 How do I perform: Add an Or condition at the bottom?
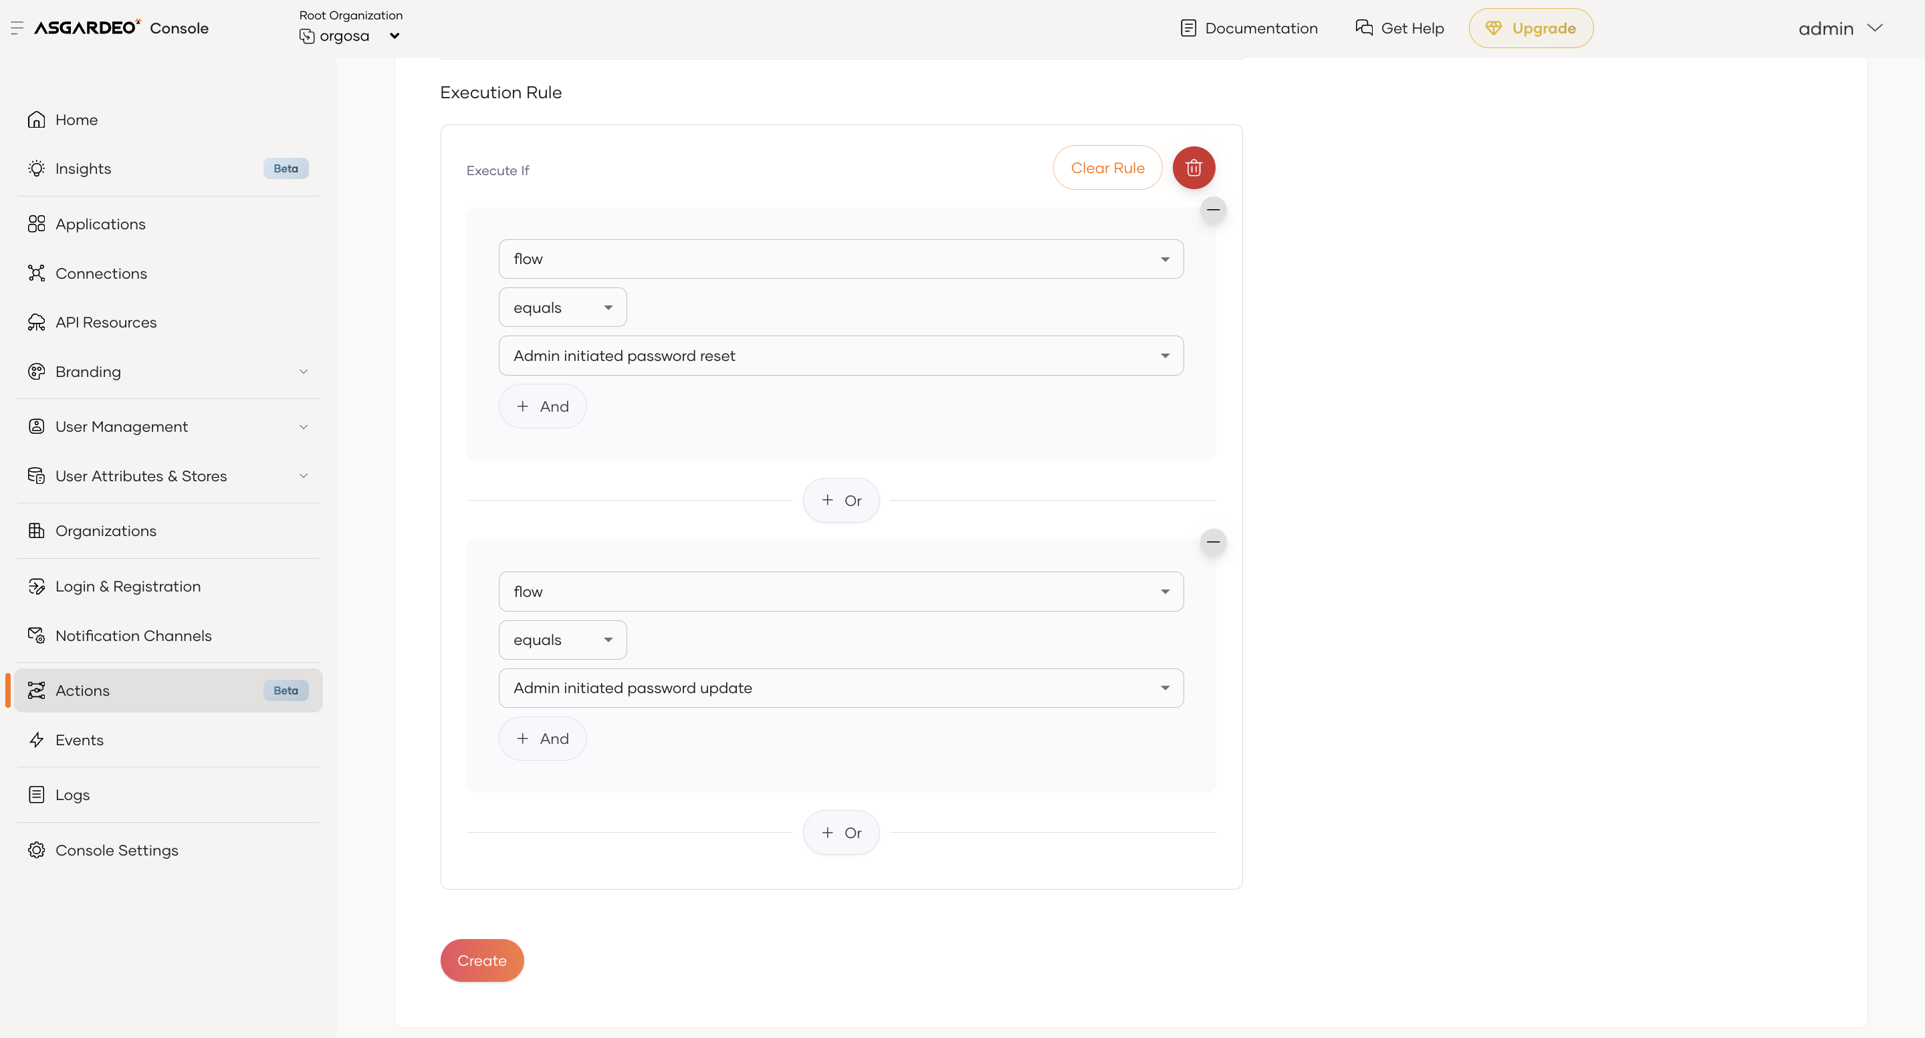[x=840, y=833]
